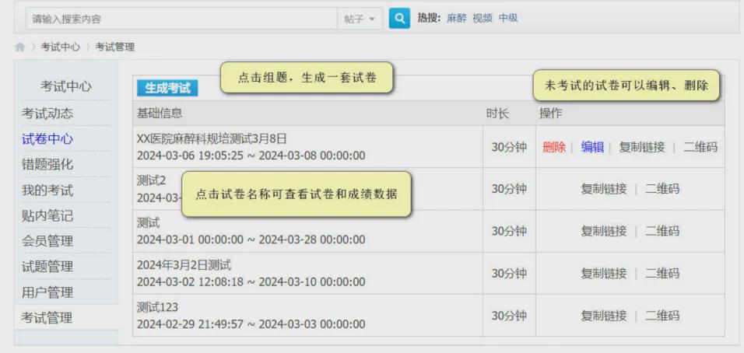Open 会员管理 sidebar item
Viewport: 744px width, 353px height.
[47, 242]
